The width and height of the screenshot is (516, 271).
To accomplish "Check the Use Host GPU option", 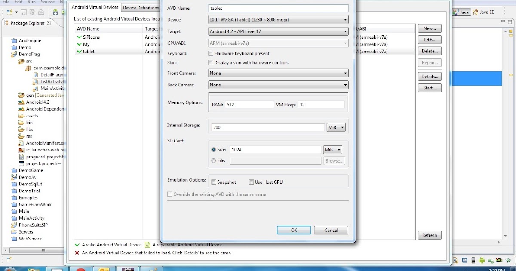I will click(252, 182).
